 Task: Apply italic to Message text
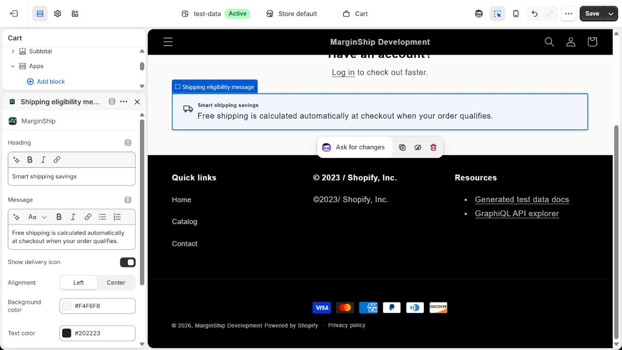coord(73,217)
